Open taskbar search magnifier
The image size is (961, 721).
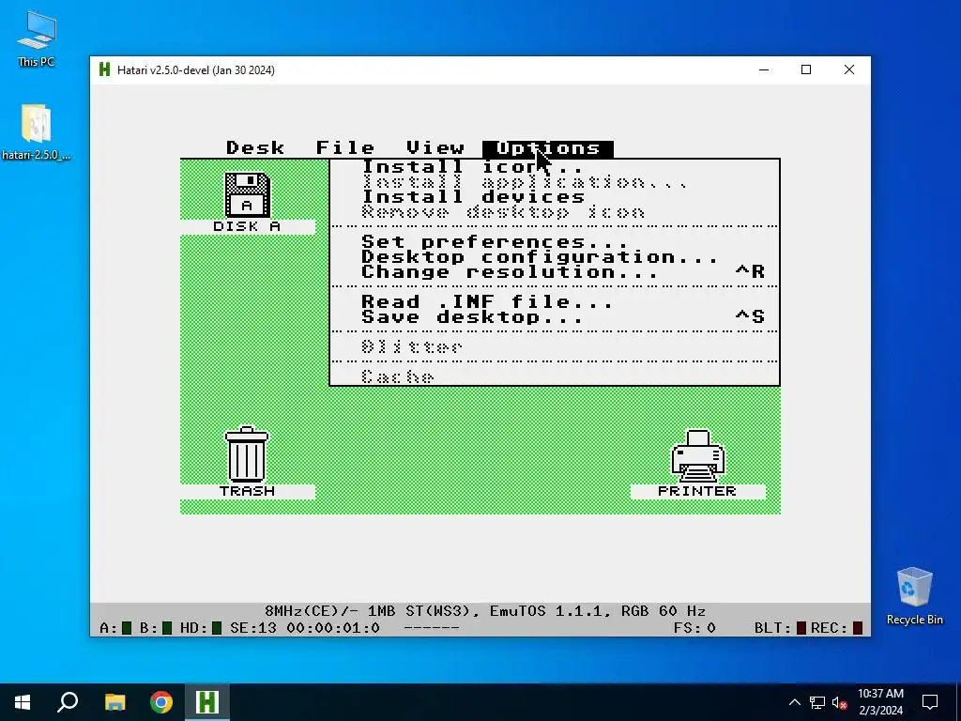(68, 702)
